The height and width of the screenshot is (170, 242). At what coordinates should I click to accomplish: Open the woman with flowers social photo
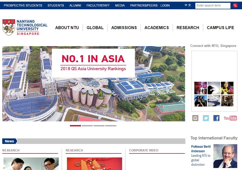227,88
